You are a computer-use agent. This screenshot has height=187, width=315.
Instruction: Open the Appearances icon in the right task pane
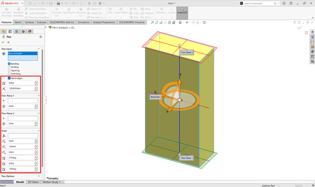(312, 52)
